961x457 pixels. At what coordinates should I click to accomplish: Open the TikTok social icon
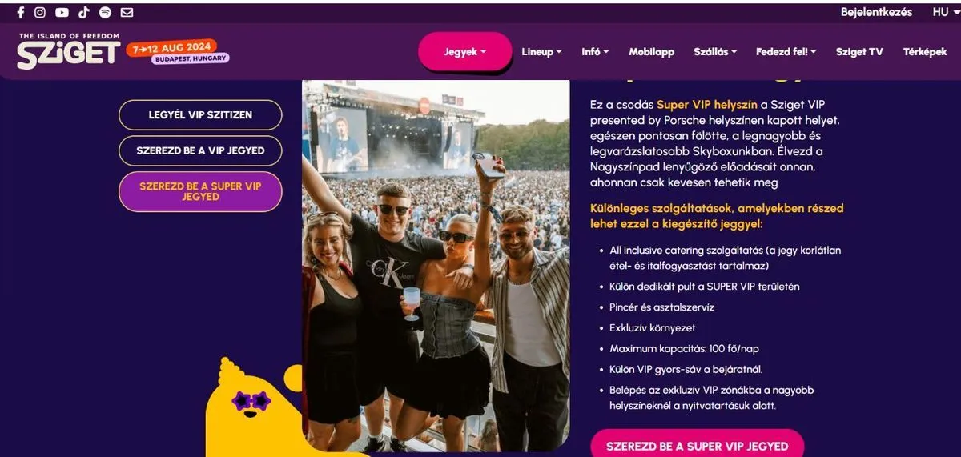tap(84, 13)
